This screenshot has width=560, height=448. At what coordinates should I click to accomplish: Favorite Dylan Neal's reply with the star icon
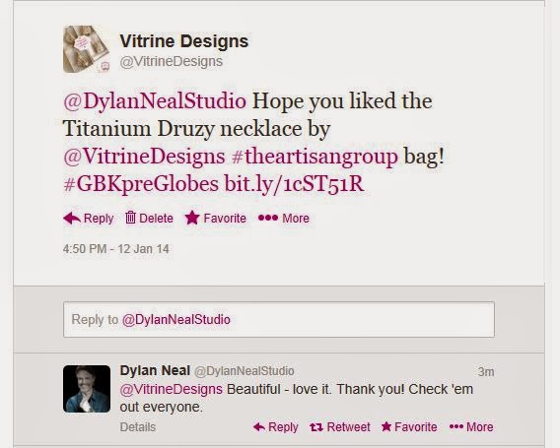[x=386, y=426]
